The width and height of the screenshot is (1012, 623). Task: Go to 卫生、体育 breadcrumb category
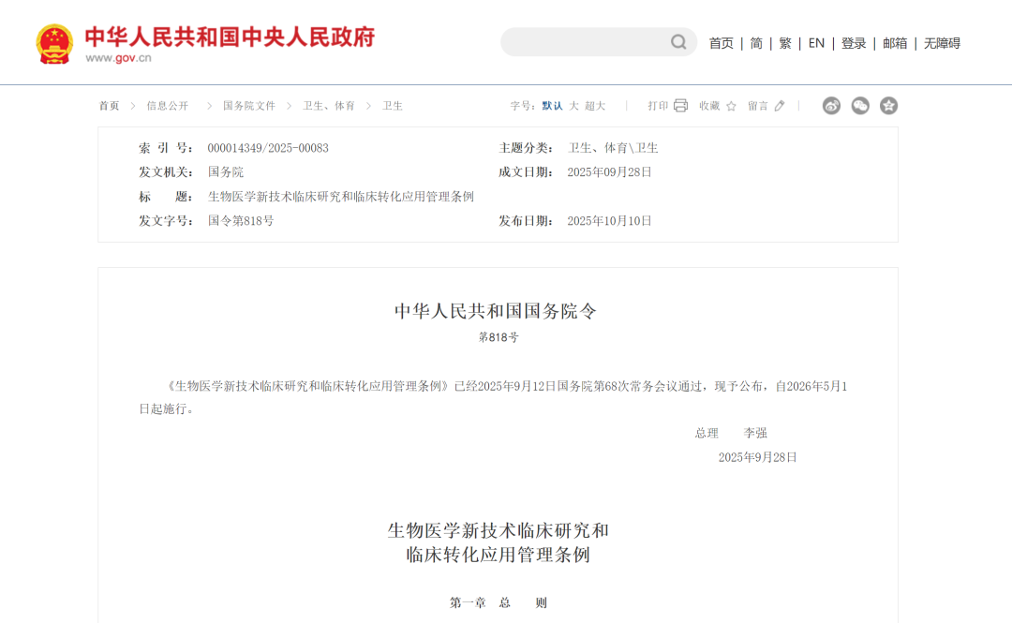[x=328, y=106]
